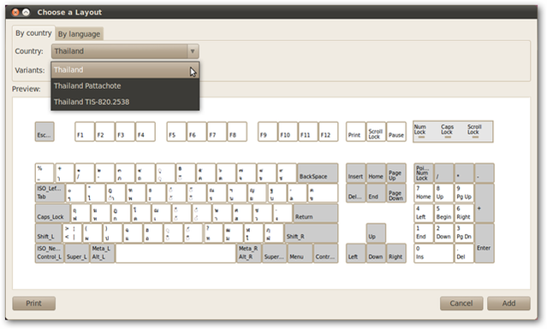The image size is (547, 329).
Task: Click the Home key in navigation cluster
Action: (376, 173)
